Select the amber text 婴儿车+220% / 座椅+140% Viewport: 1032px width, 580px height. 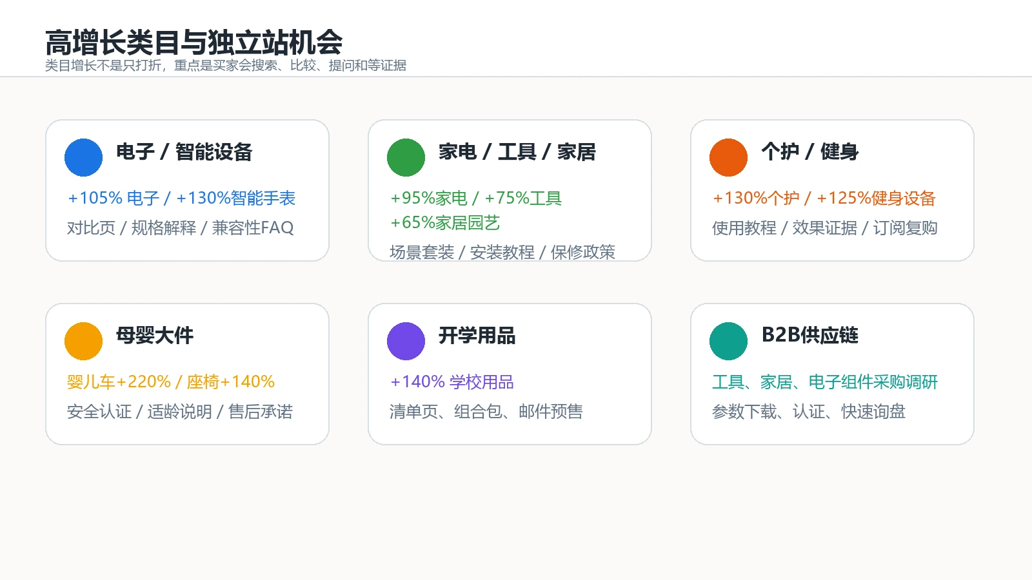pos(171,382)
